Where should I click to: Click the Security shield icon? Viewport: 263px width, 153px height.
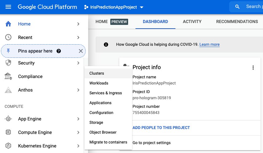[x=8, y=63]
